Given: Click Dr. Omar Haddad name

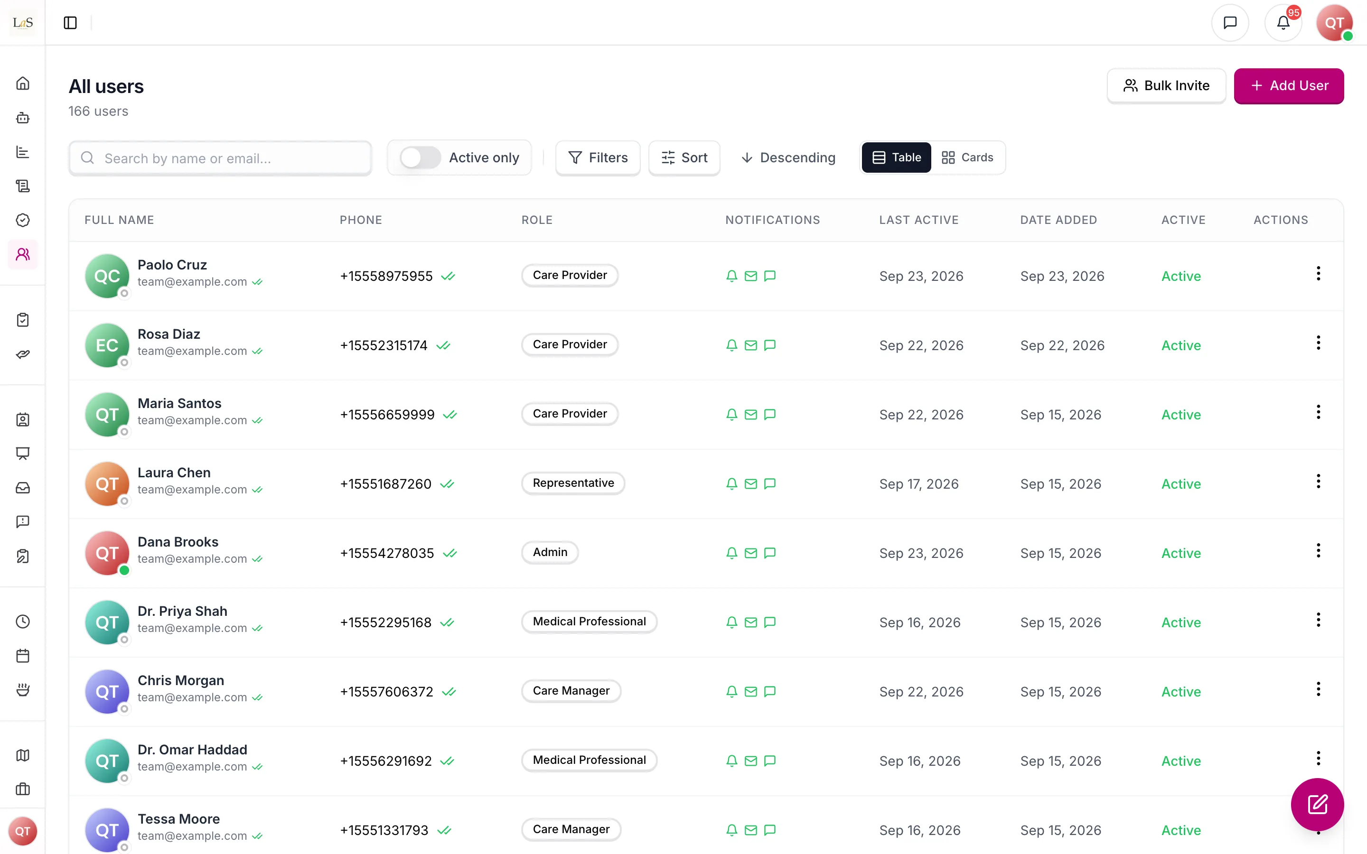Looking at the screenshot, I should (193, 750).
